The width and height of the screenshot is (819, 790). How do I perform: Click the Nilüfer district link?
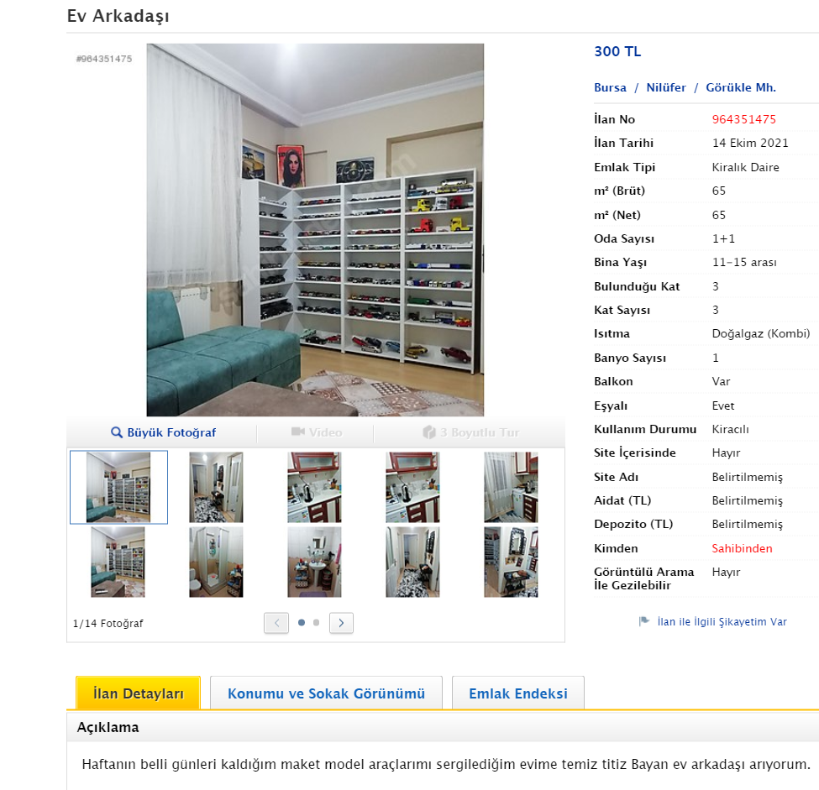point(666,87)
